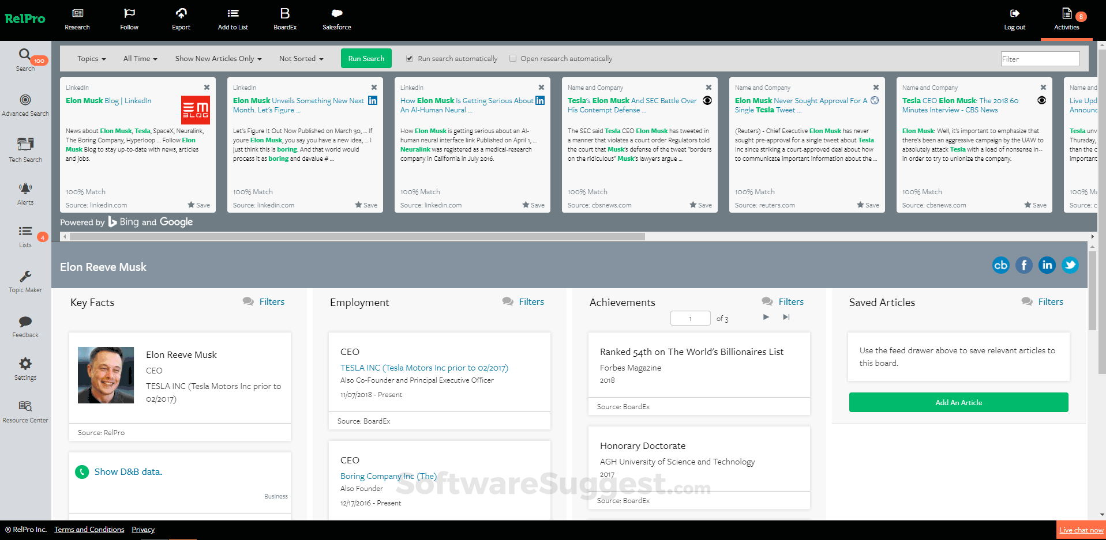Open the BoardEx integration icon
1106x540 pixels.
[284, 18]
